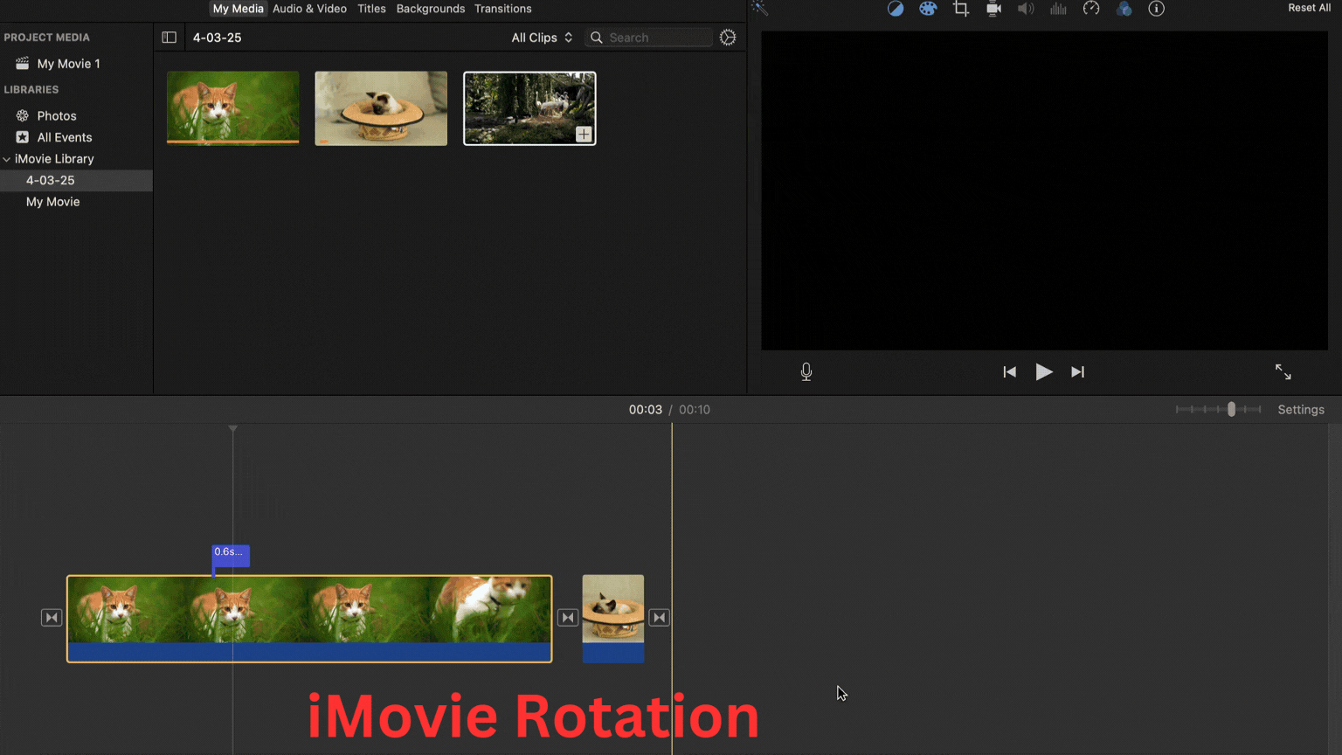Show the clip Information icon
This screenshot has height=755, width=1342.
click(x=1157, y=9)
